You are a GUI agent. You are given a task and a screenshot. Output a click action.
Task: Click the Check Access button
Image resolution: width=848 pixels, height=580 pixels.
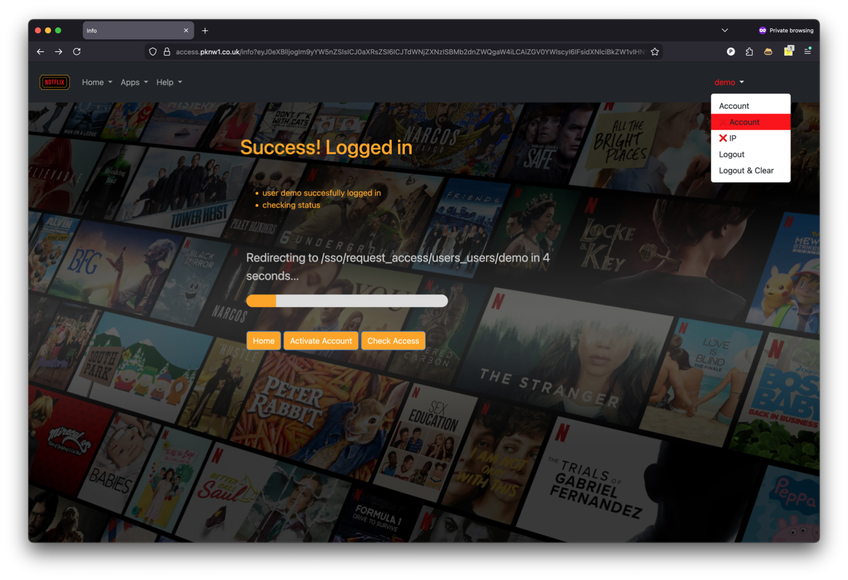click(x=393, y=341)
